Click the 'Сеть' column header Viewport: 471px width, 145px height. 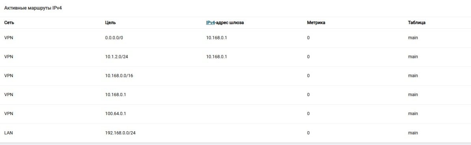point(9,23)
